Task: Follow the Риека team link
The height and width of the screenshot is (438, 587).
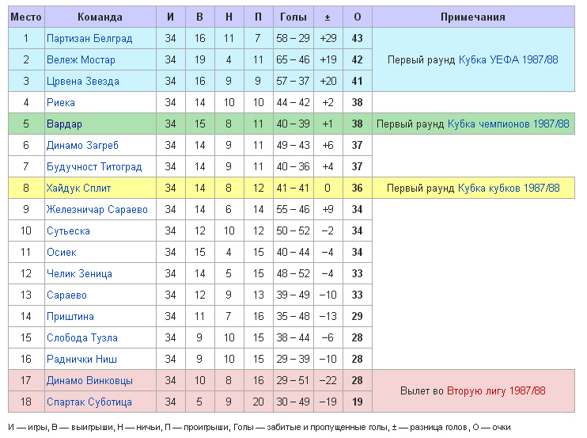Action: click(x=61, y=102)
